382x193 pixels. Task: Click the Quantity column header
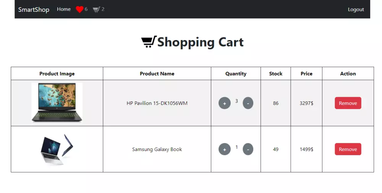click(236, 74)
